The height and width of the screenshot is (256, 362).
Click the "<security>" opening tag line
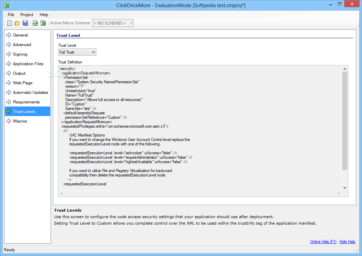click(x=67, y=69)
